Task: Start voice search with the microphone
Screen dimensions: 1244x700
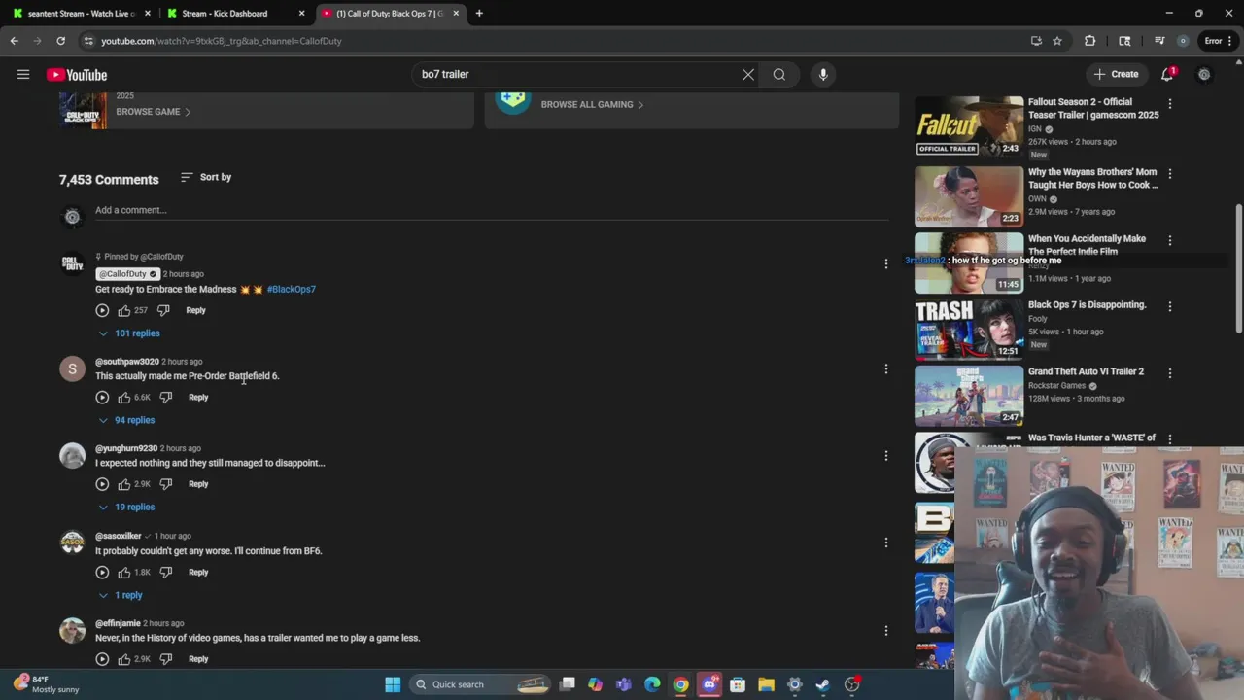Action: click(823, 74)
